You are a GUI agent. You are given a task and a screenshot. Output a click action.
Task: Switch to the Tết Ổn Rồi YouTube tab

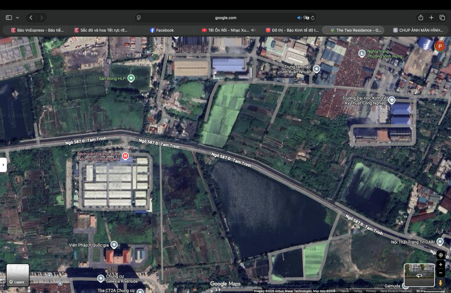click(x=225, y=30)
